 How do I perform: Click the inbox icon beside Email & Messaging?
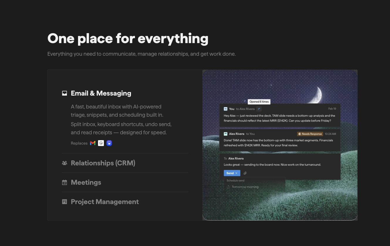pyautogui.click(x=65, y=93)
